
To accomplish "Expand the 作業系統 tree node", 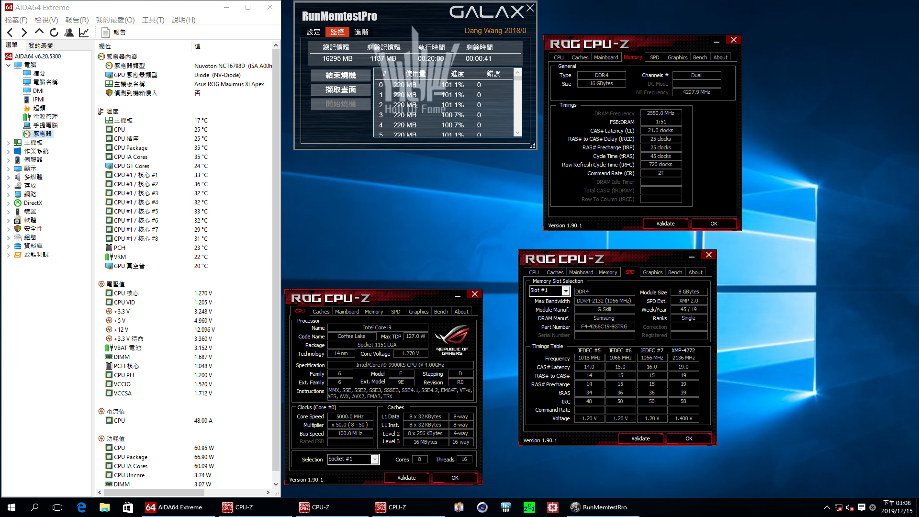I will 8,151.
